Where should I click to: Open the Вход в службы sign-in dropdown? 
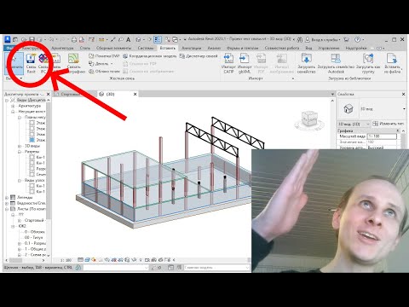click(323, 39)
